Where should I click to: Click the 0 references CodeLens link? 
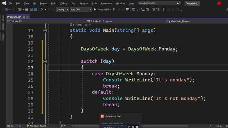tap(81, 25)
